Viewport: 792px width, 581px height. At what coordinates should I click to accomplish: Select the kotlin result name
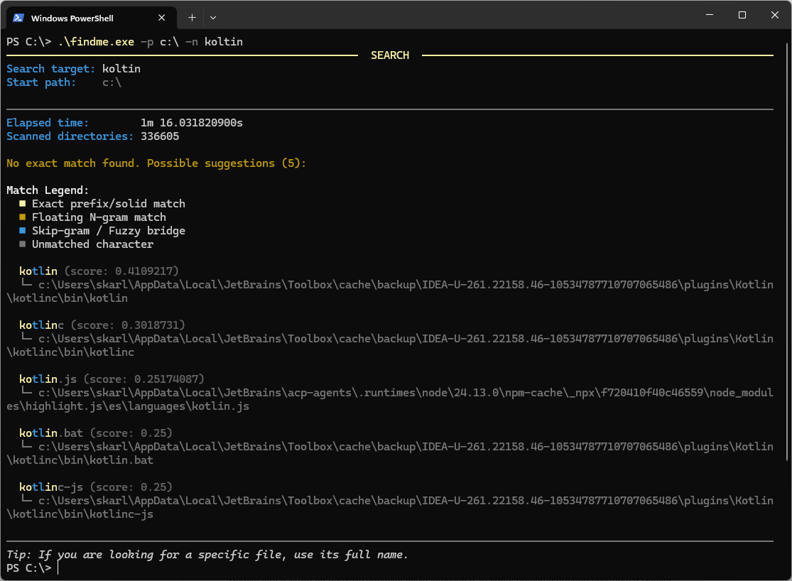pyautogui.click(x=38, y=271)
